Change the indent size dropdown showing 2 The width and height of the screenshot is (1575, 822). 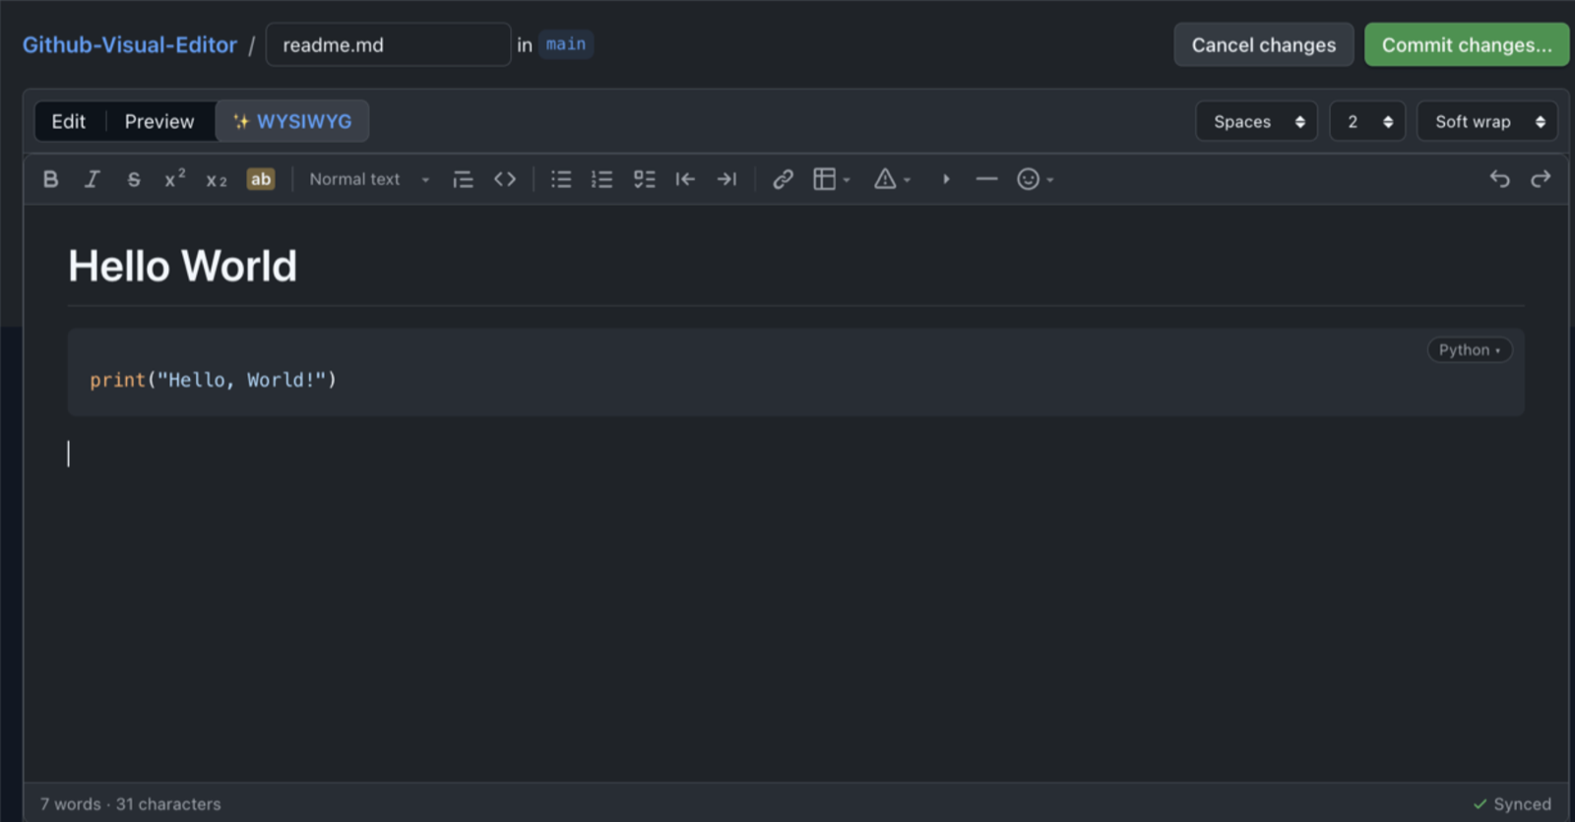1367,121
